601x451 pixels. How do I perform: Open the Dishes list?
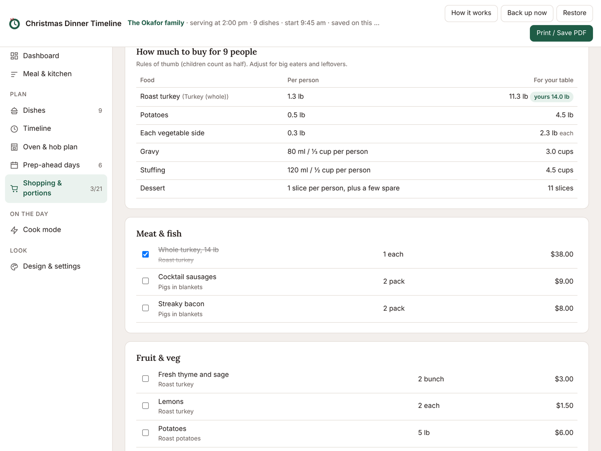(x=56, y=110)
